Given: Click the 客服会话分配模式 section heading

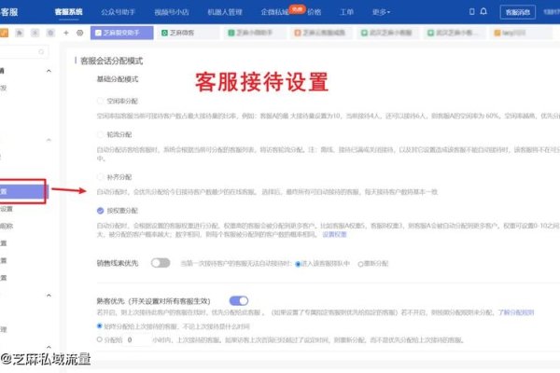Looking at the screenshot, I should coord(111,61).
